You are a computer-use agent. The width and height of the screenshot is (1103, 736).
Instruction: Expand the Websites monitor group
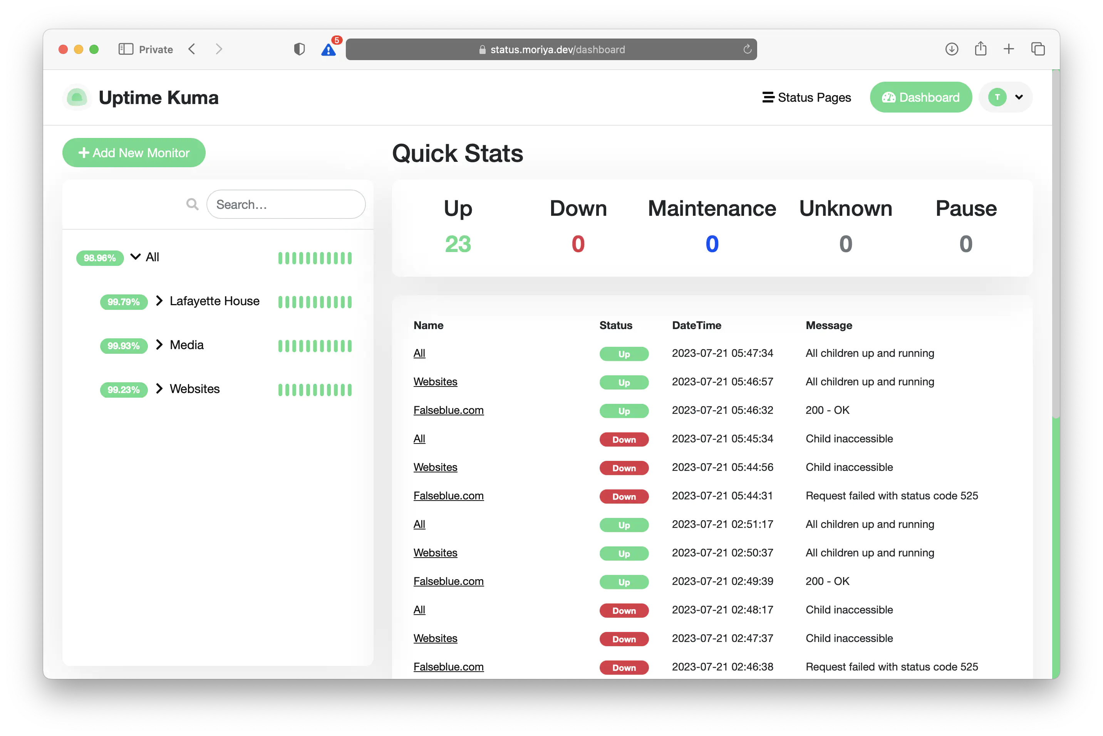coord(159,389)
